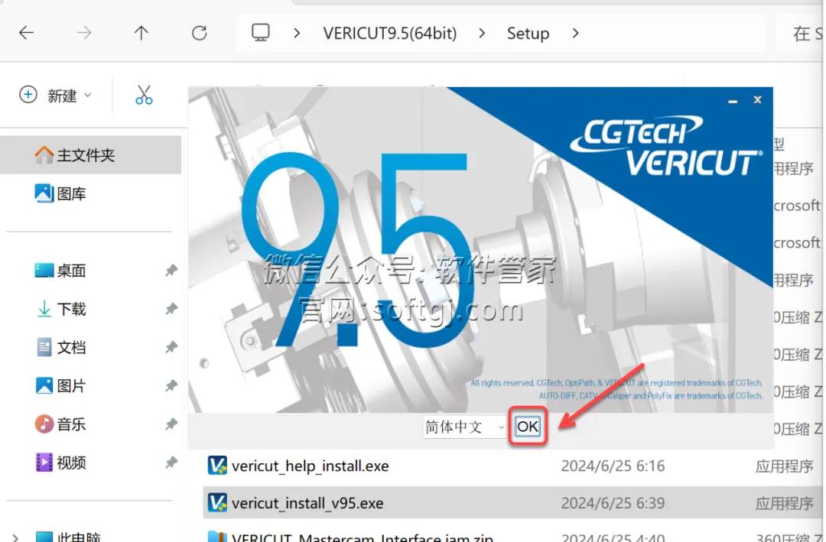Close the VERICUT installer splash
The width and height of the screenshot is (826, 542).
click(757, 99)
